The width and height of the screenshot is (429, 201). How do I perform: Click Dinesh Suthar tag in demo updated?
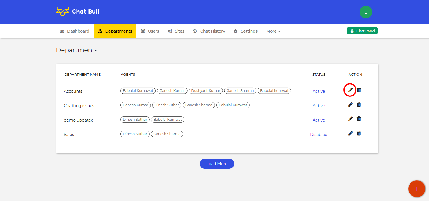click(135, 120)
